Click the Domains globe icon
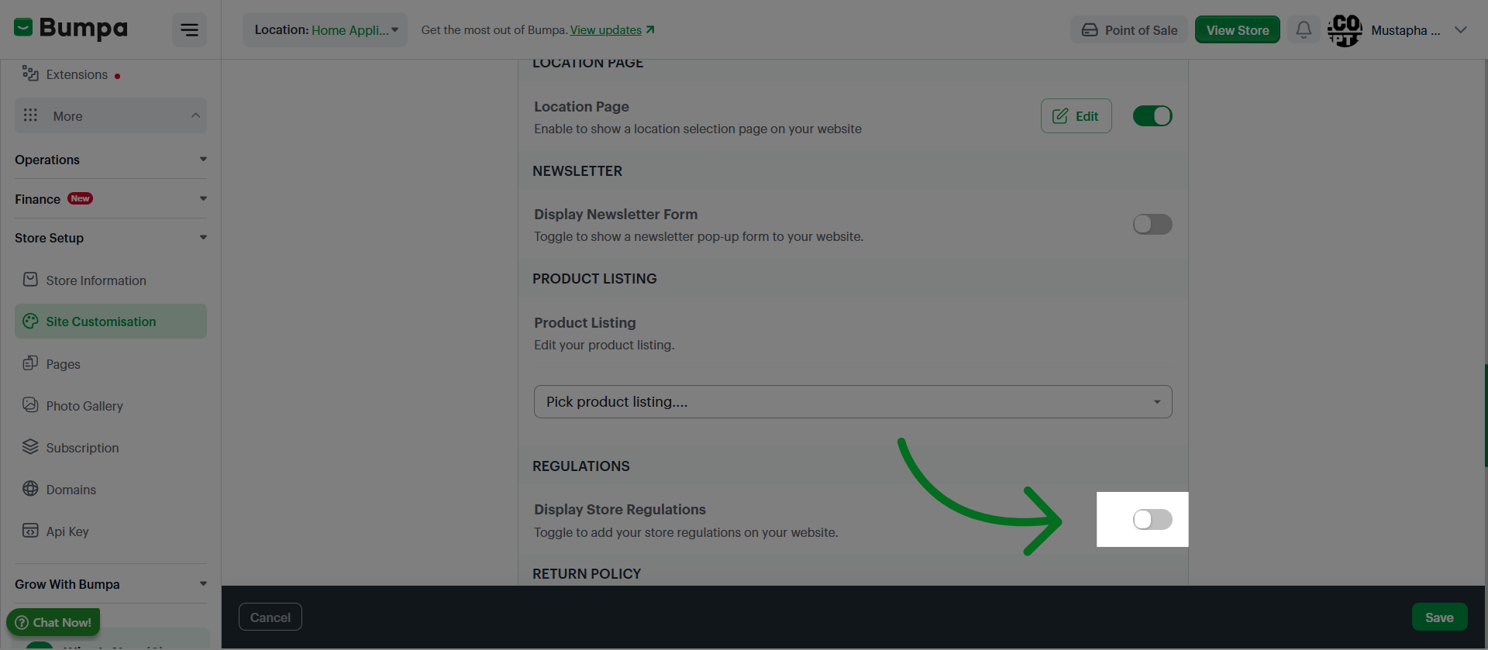Image resolution: width=1488 pixels, height=650 pixels. 30,489
